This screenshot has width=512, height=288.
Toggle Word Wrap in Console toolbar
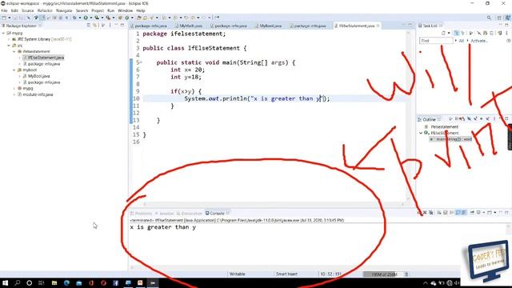pos(451,213)
